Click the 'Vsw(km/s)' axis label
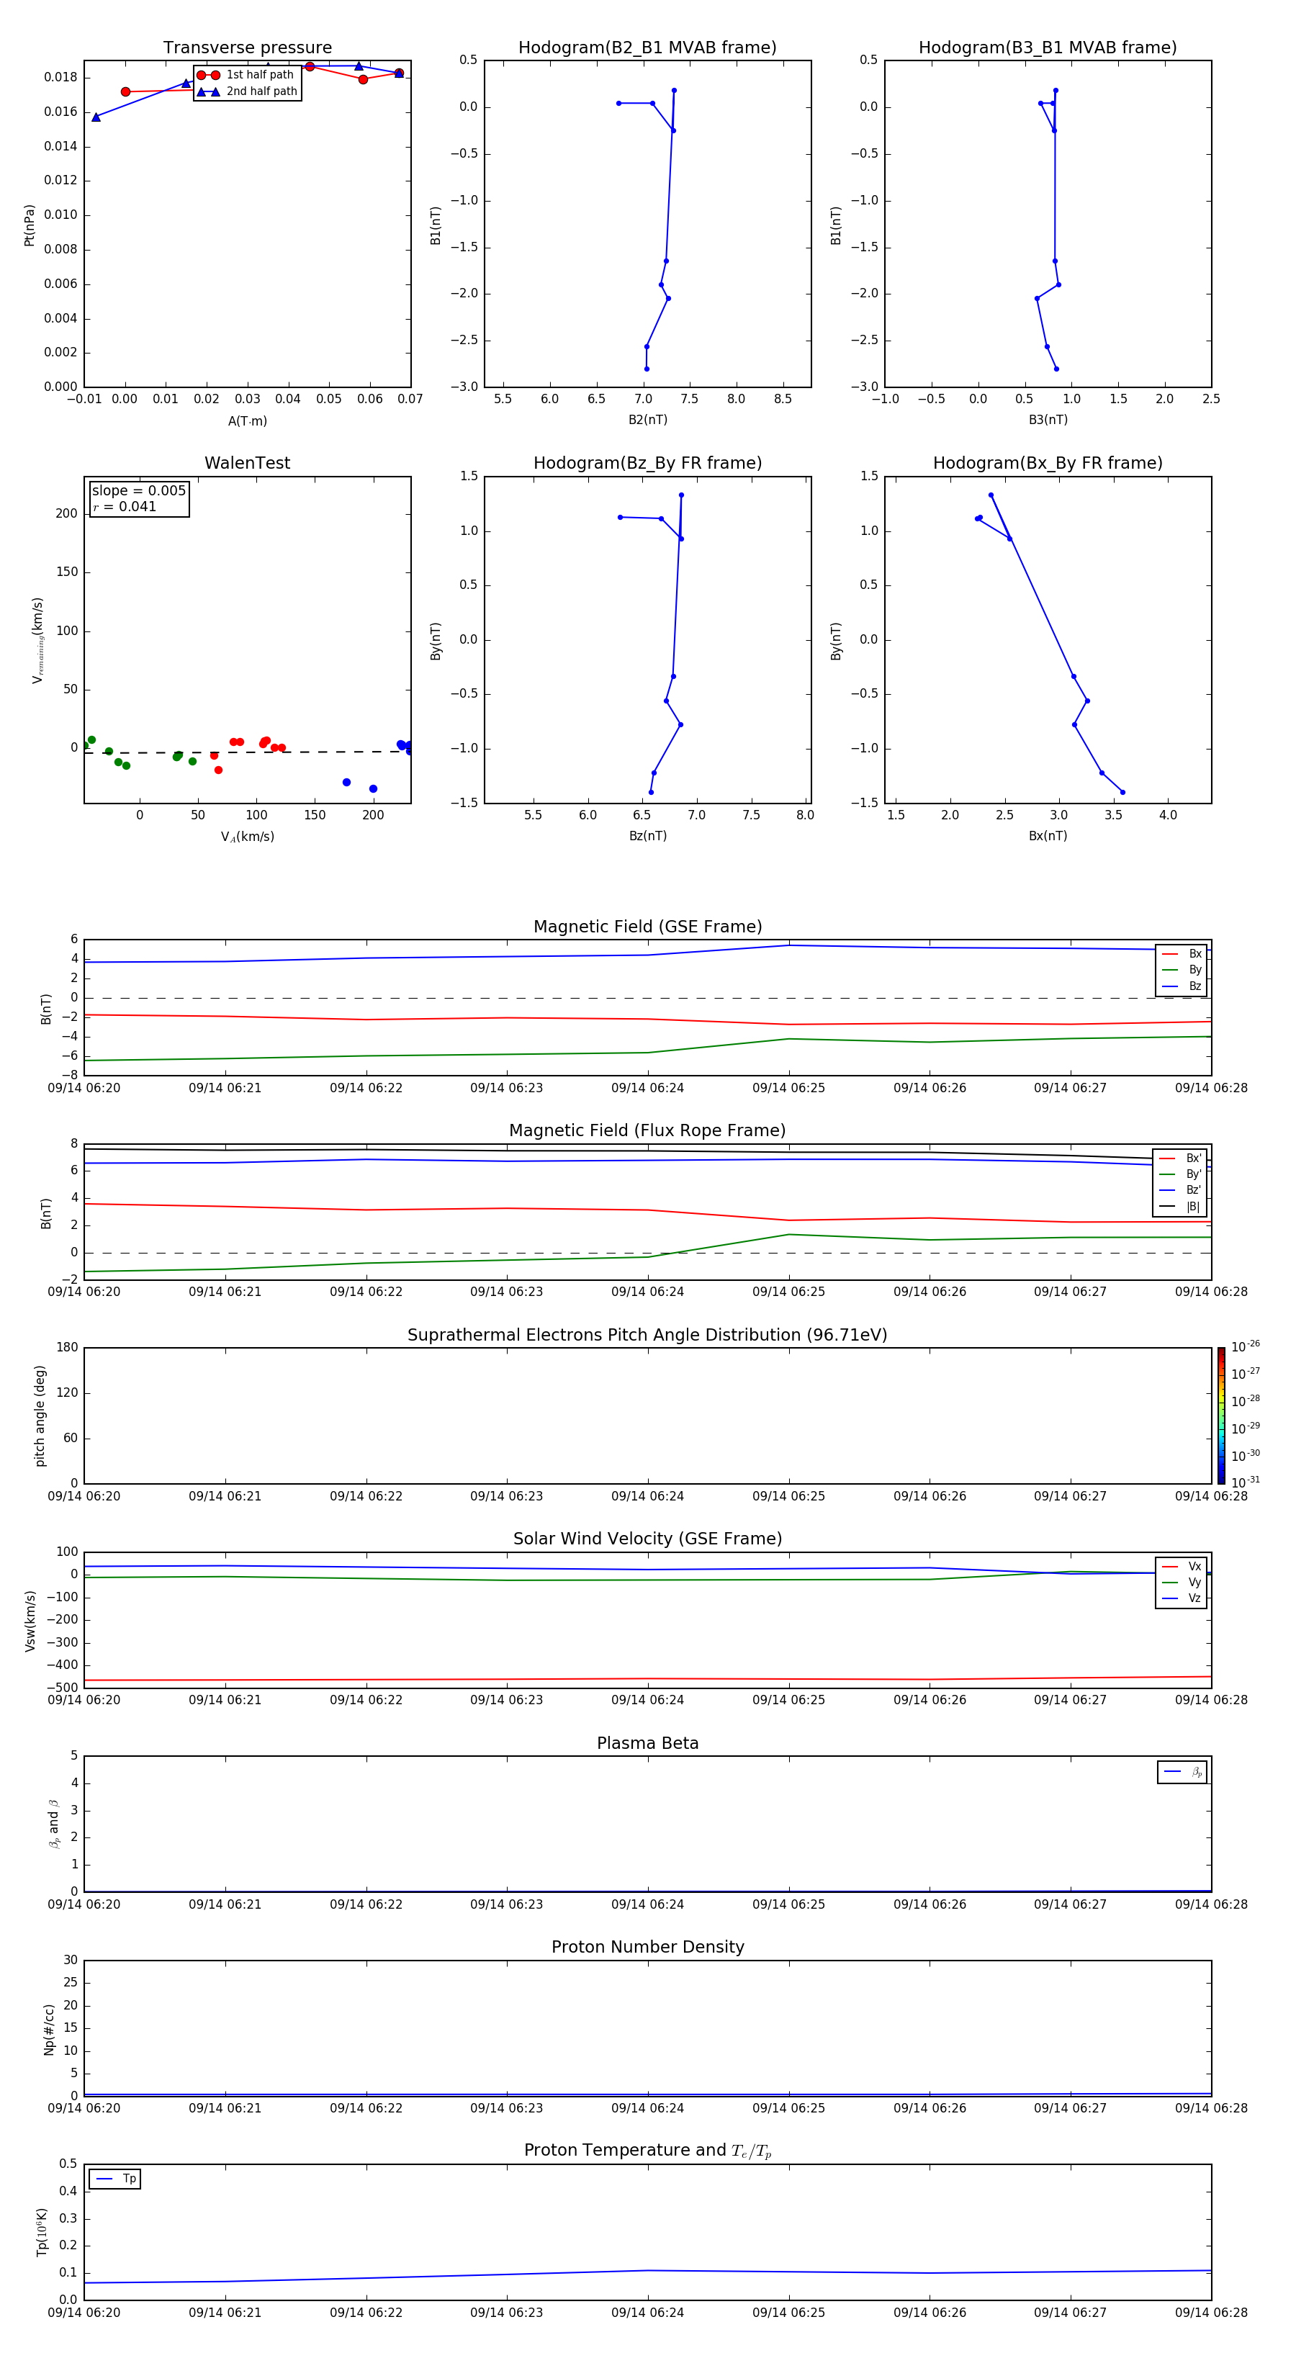The width and height of the screenshot is (1296, 2376). click(30, 1621)
